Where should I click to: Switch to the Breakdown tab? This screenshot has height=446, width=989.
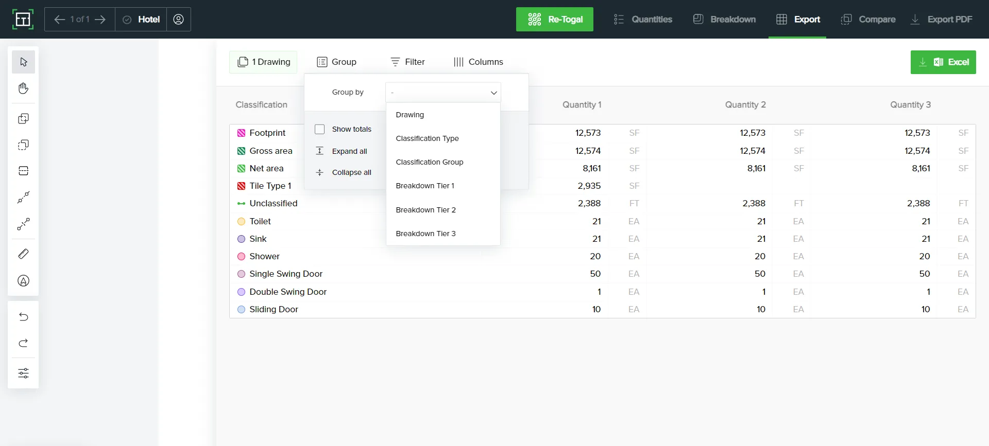[724, 20]
